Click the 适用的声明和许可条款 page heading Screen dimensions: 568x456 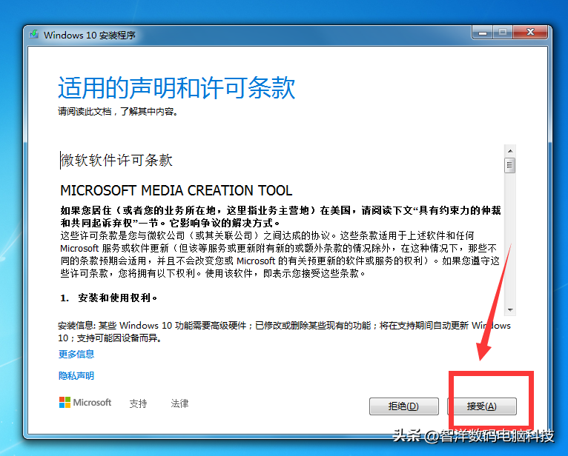point(176,88)
